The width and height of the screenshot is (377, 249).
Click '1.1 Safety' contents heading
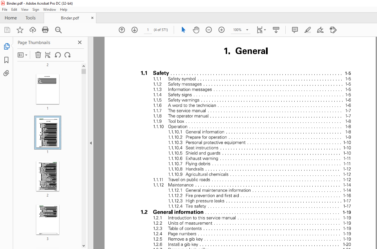coord(155,73)
